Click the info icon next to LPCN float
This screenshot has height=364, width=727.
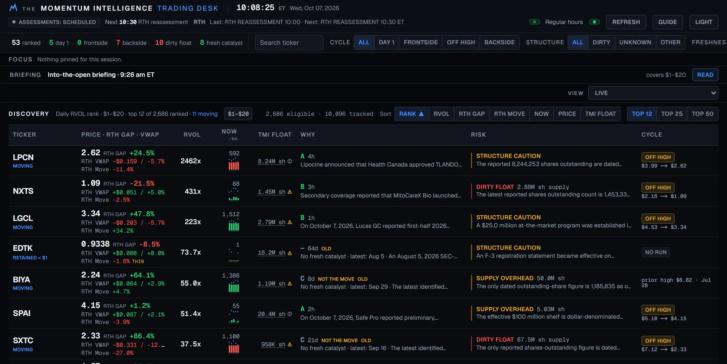[289, 161]
